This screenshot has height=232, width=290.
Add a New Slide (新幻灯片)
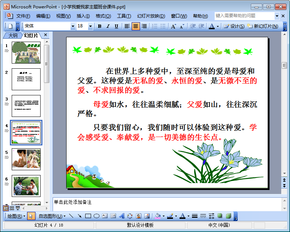[x=263, y=26]
